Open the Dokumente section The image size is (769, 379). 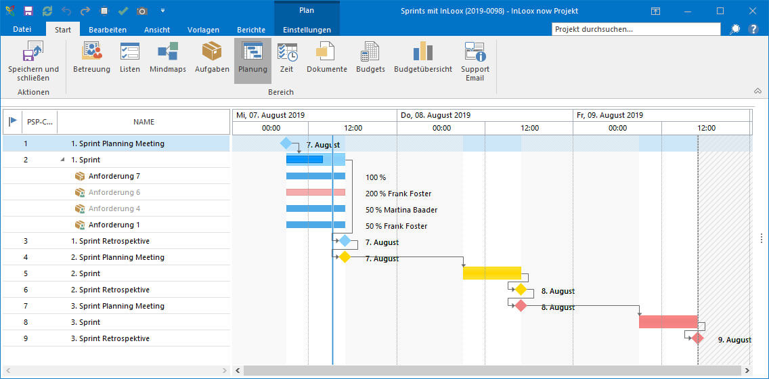[x=327, y=58]
